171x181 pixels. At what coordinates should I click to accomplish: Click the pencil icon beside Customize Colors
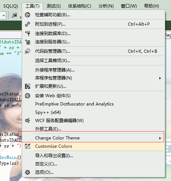pyautogui.click(x=28, y=146)
